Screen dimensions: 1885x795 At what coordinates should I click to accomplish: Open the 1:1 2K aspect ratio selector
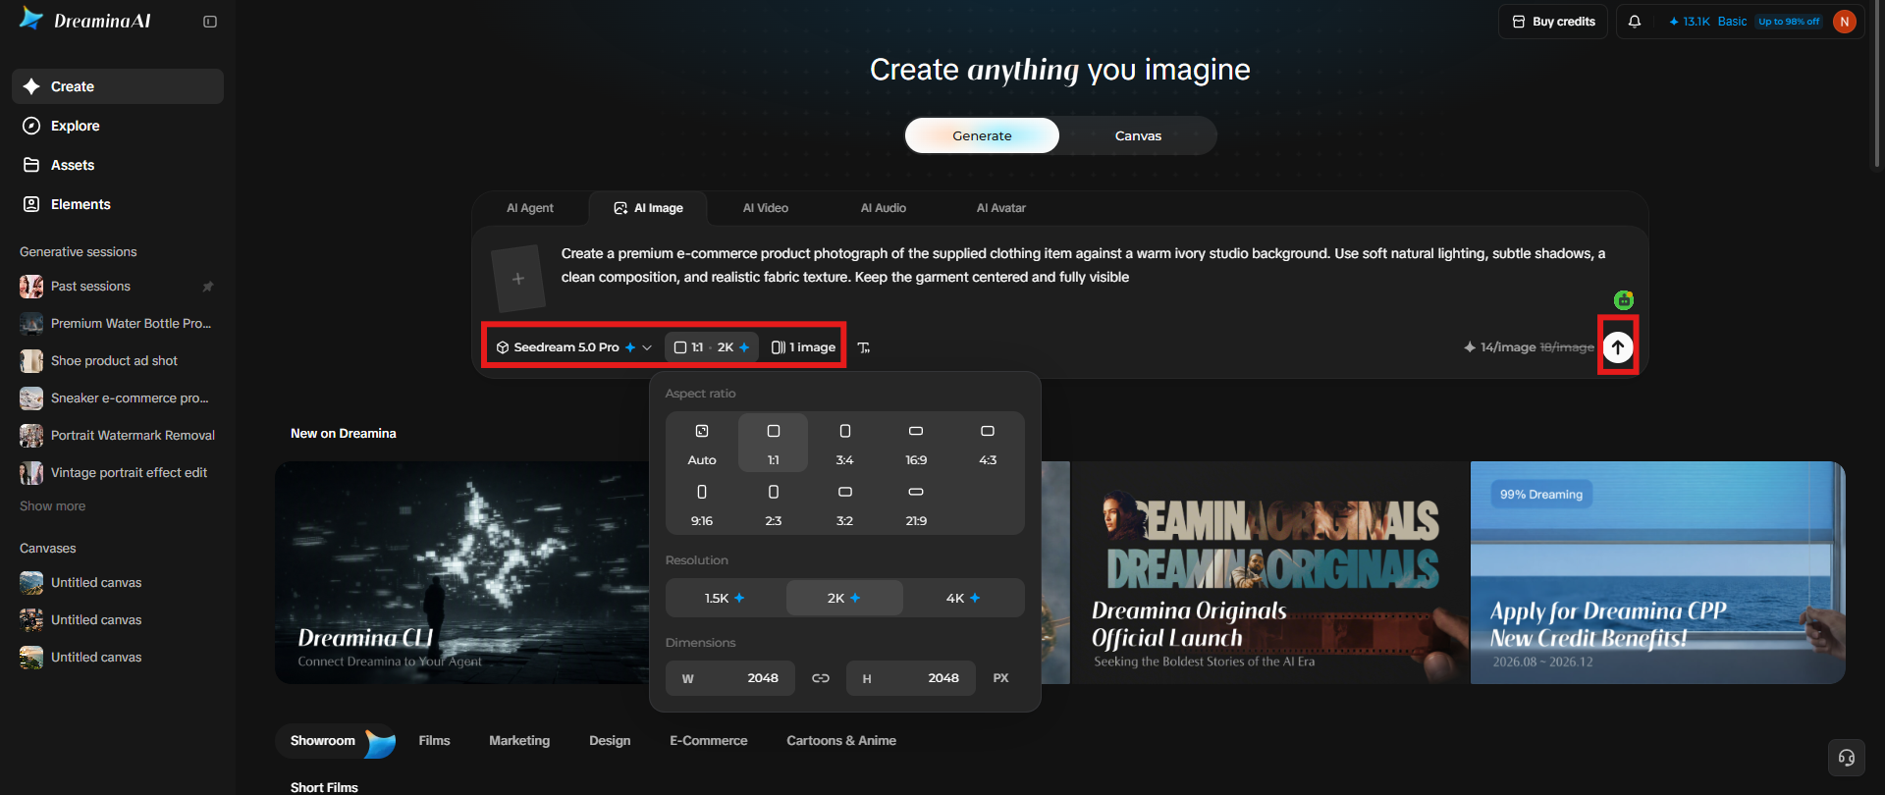coord(712,347)
